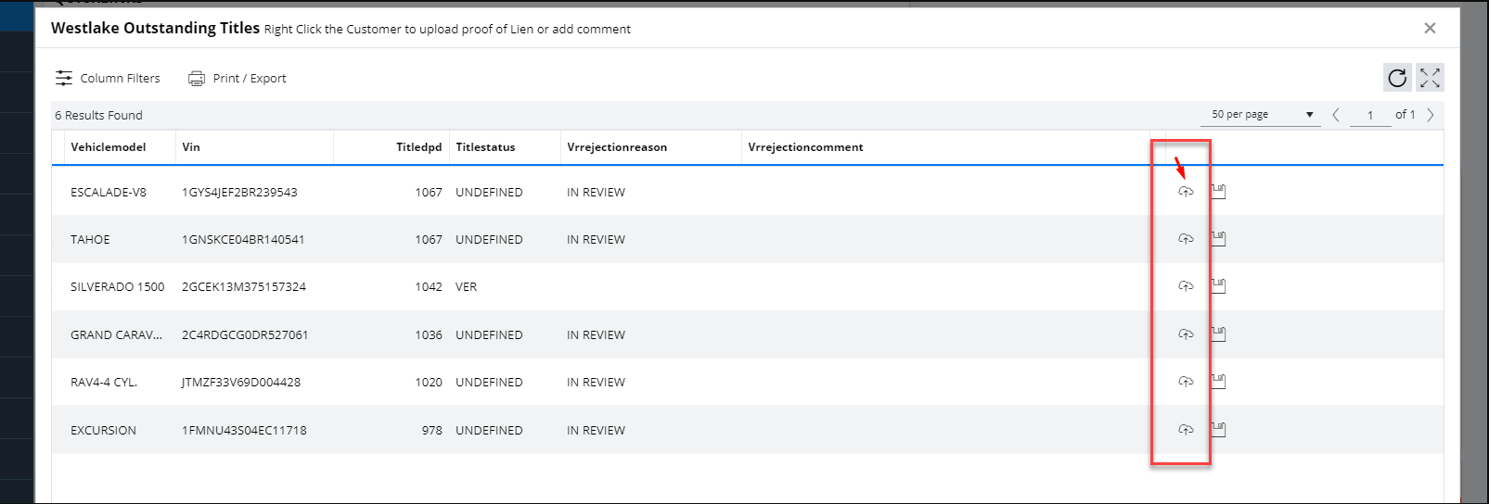This screenshot has height=504, width=1489.
Task: Expand the dialog to full screen
Action: point(1430,78)
